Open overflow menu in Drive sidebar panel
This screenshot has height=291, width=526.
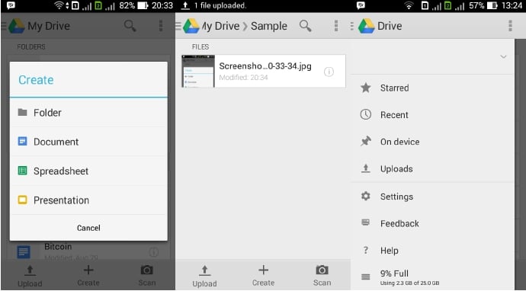tap(510, 26)
